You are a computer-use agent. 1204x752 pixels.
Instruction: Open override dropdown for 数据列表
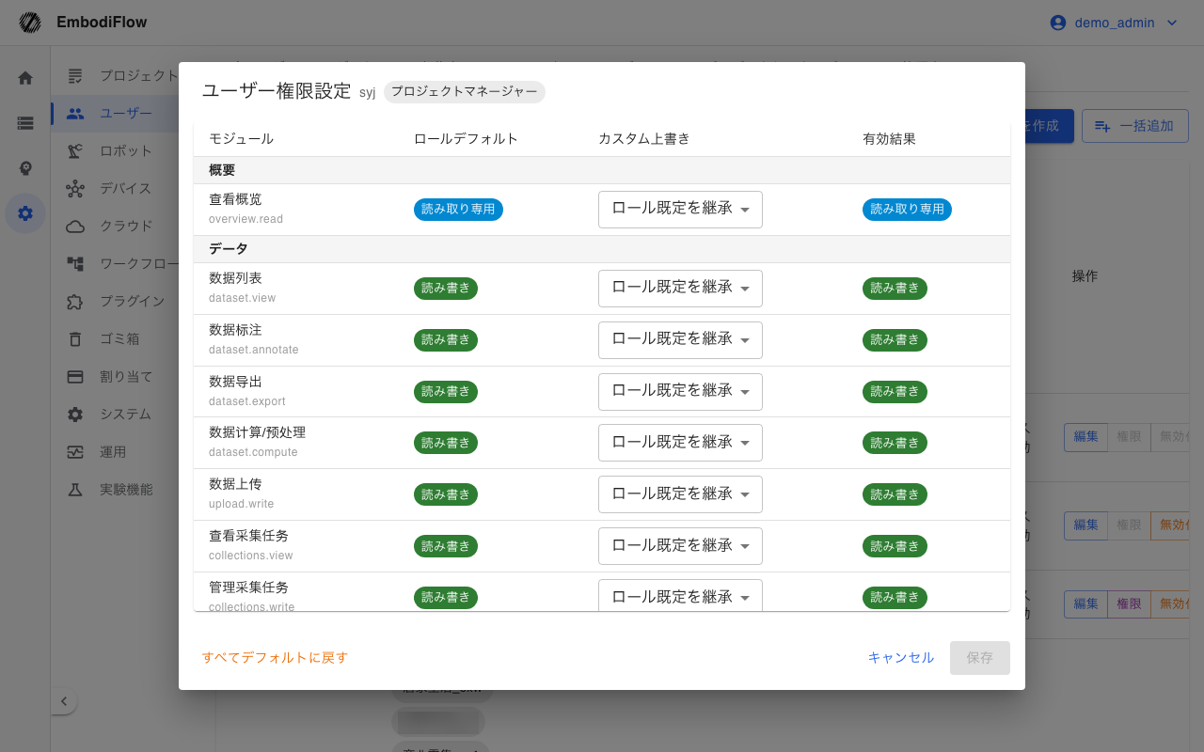pyautogui.click(x=680, y=288)
